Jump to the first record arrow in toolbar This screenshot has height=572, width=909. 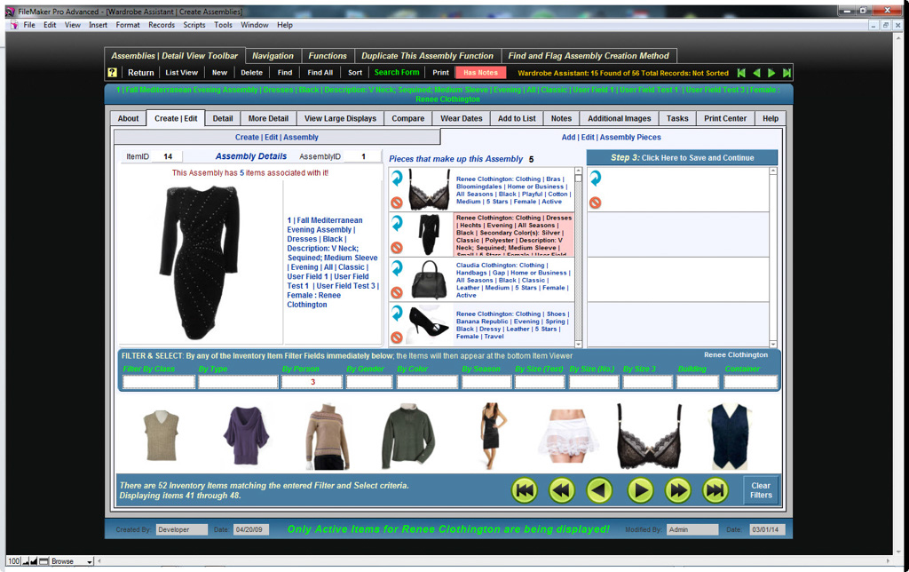(x=741, y=73)
